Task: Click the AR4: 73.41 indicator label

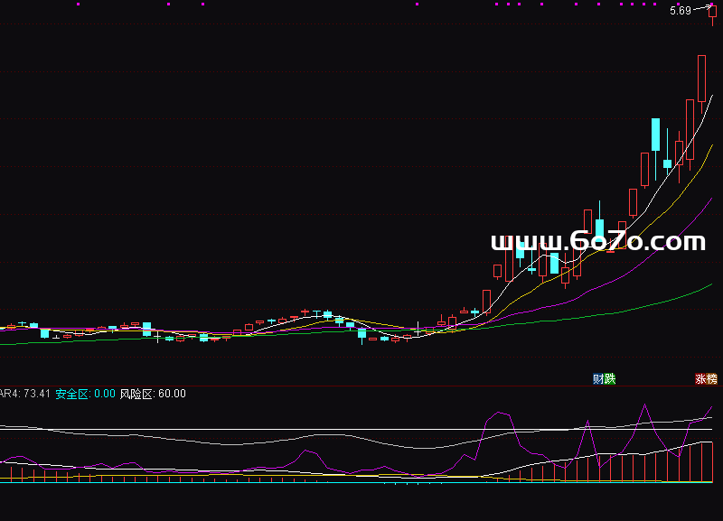Action: pyautogui.click(x=25, y=394)
